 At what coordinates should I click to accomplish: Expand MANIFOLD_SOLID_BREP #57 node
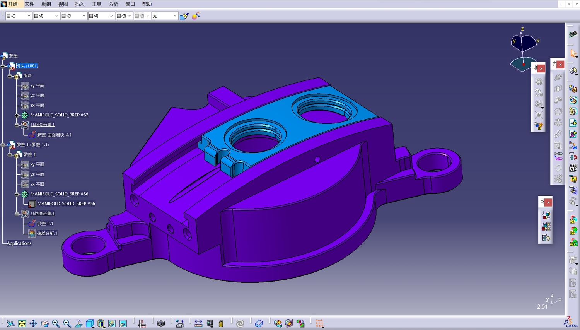[17, 115]
